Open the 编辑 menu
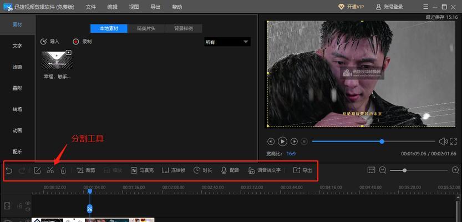Image resolution: width=462 pixels, height=222 pixels. 113,7
